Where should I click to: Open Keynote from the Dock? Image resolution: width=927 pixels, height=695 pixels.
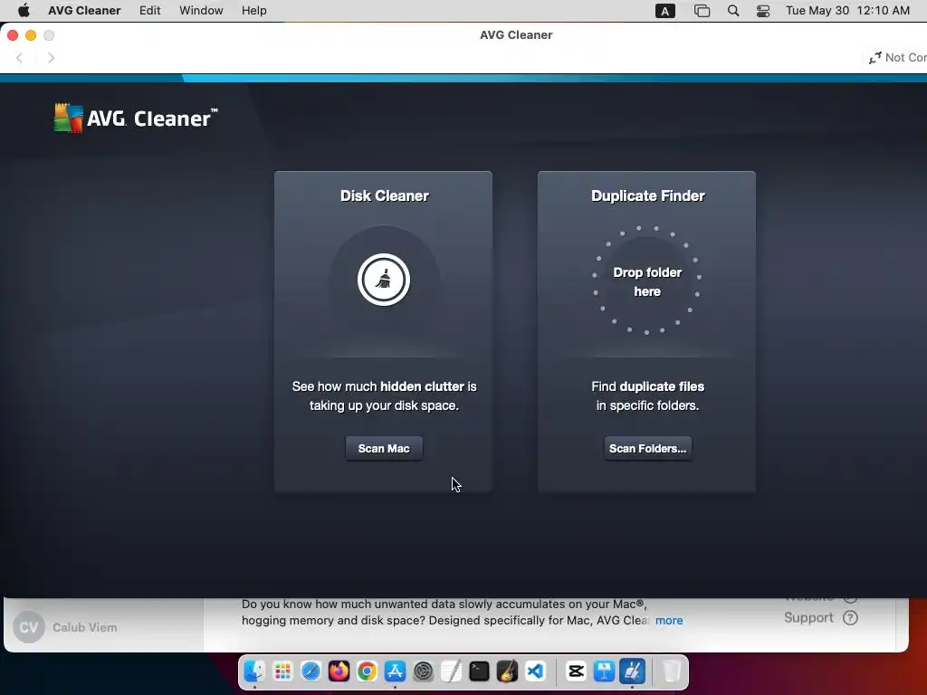pos(604,671)
